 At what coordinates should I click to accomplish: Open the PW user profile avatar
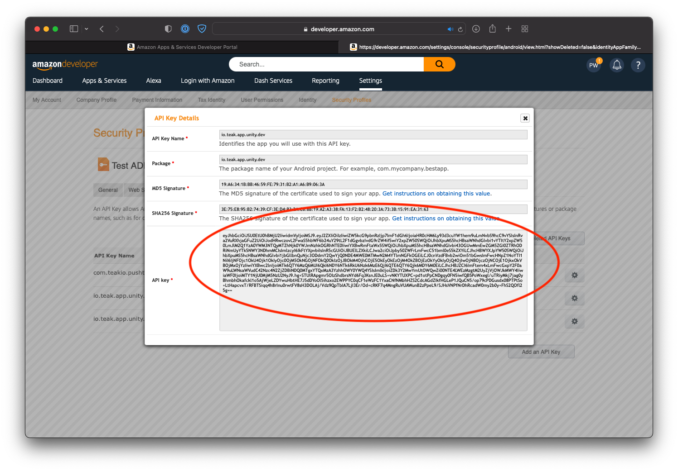tap(594, 65)
